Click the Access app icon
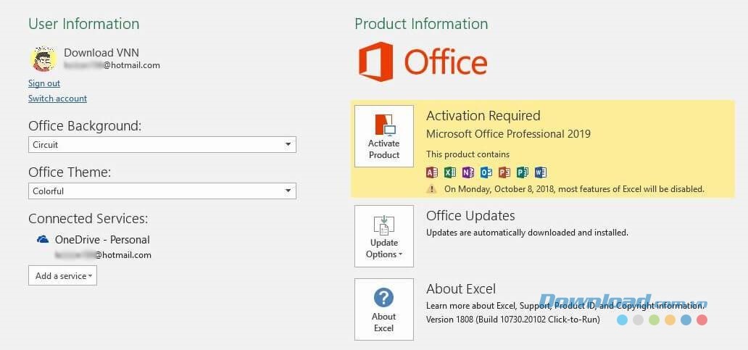748x350 pixels. [432, 172]
